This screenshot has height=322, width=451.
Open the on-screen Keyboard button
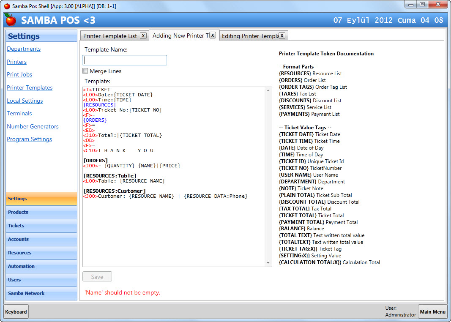pos(16,312)
